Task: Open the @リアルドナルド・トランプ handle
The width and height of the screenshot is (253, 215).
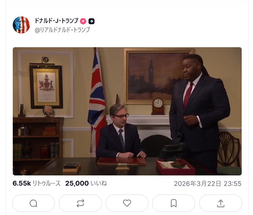Action: (62, 30)
